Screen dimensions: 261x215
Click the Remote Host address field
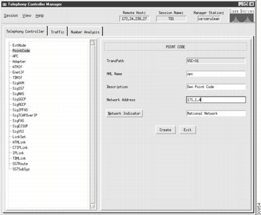pyautogui.click(x=134, y=19)
